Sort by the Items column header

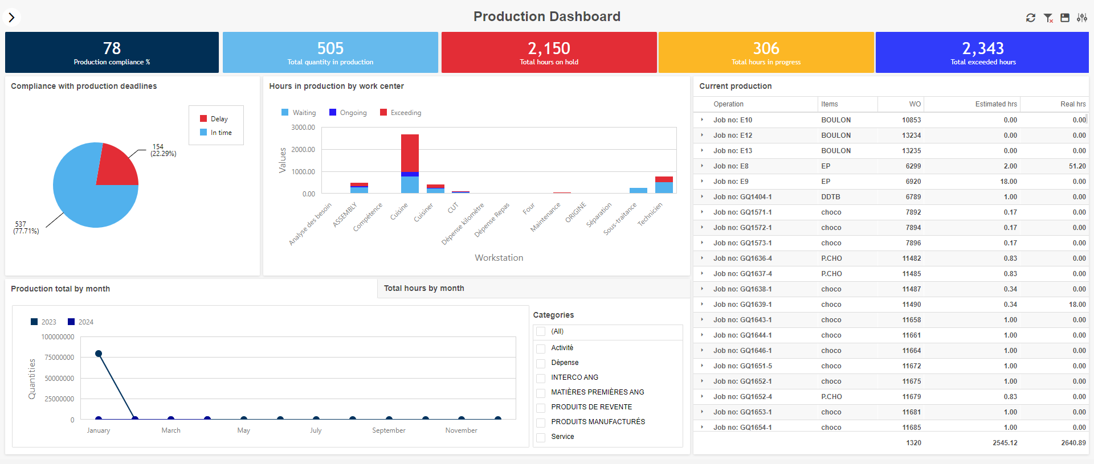click(848, 104)
